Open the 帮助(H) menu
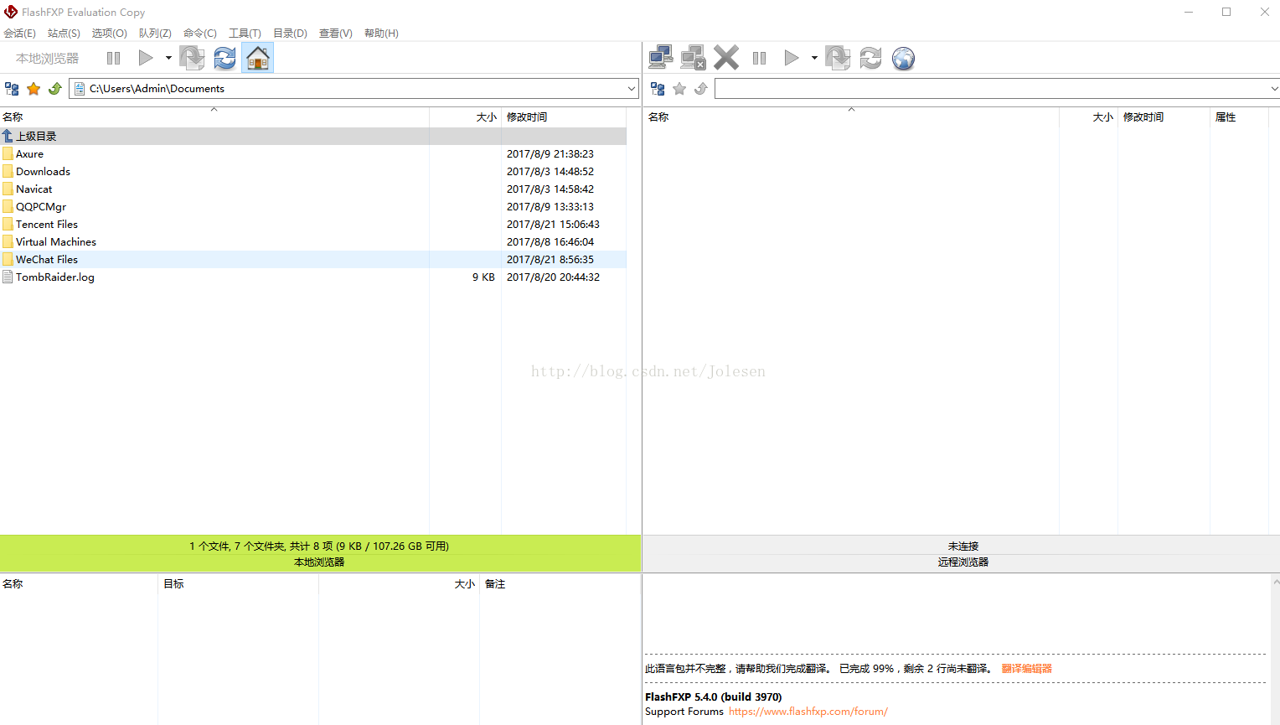Viewport: 1280px width, 725px height. coord(381,34)
